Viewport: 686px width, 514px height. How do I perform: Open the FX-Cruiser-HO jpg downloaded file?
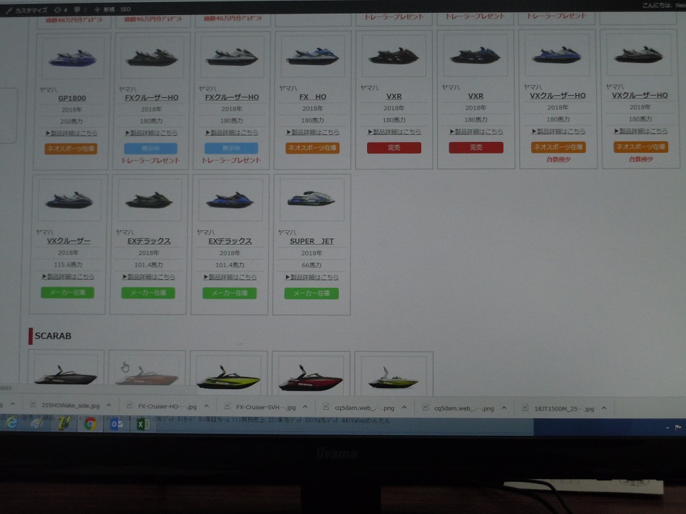167,406
